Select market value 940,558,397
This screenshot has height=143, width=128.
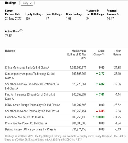click(x=79, y=94)
